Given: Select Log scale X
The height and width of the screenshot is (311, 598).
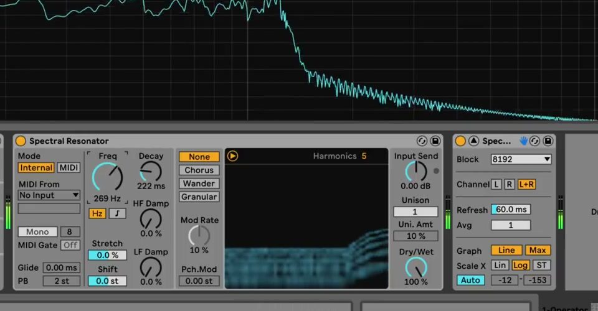Looking at the screenshot, I should coord(520,266).
